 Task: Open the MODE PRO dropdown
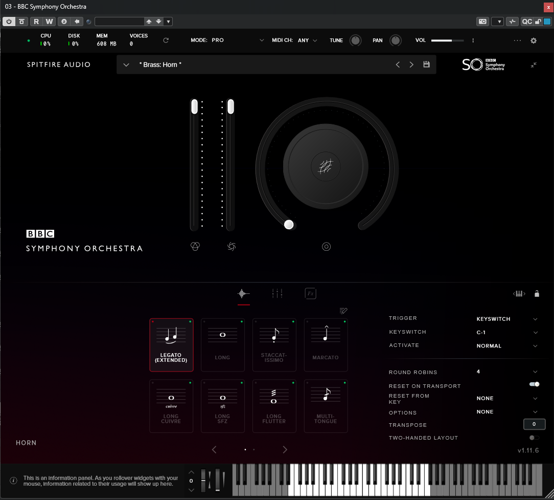click(262, 40)
